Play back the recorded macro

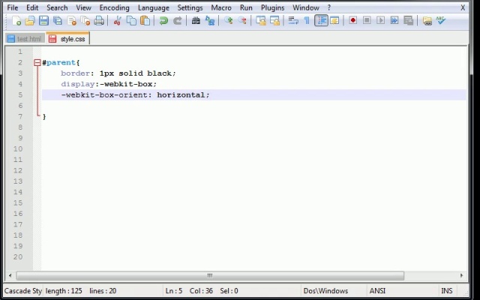coord(380,20)
